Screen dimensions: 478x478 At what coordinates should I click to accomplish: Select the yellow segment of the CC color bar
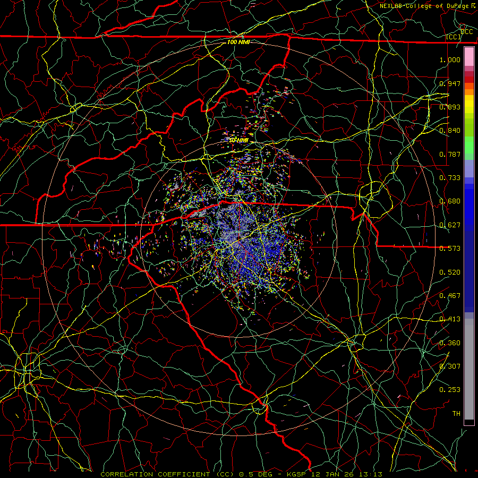tap(469, 104)
